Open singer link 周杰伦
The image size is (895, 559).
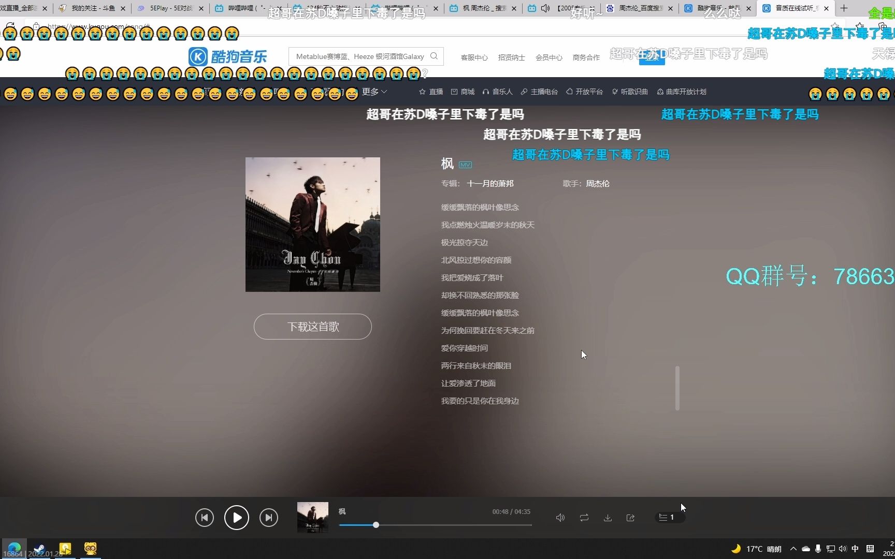tap(598, 183)
